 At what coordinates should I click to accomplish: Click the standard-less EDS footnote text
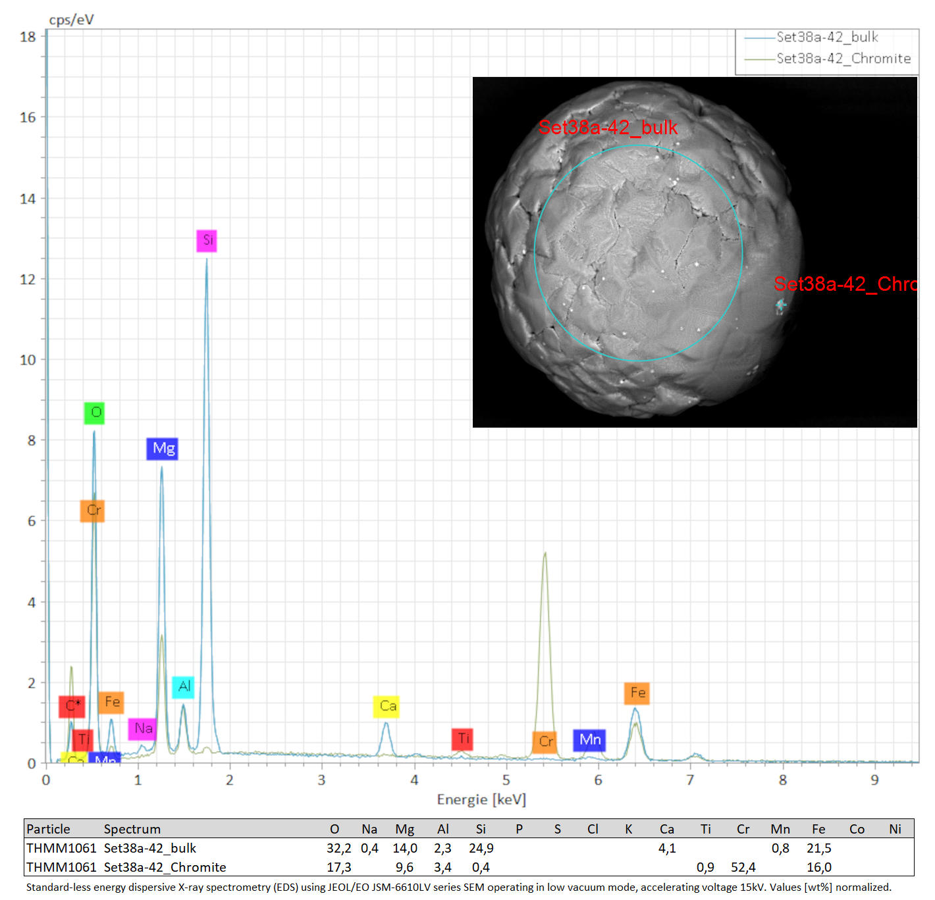(459, 888)
